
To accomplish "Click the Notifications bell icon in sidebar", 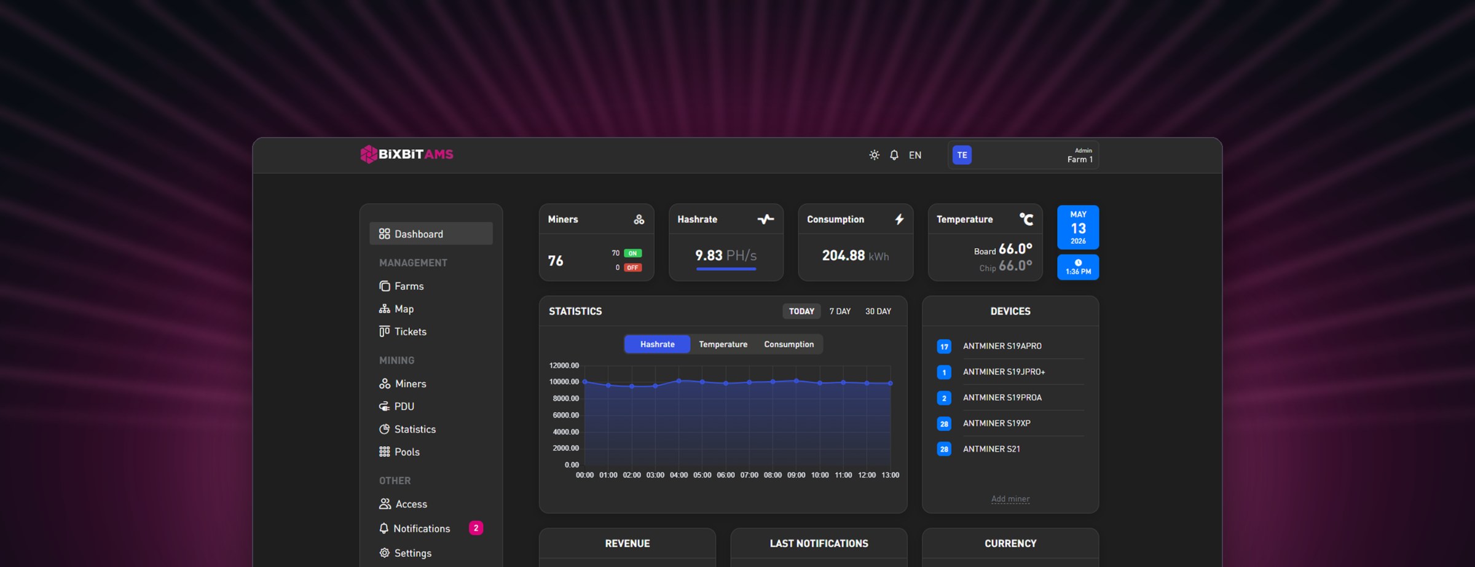I will pyautogui.click(x=383, y=528).
